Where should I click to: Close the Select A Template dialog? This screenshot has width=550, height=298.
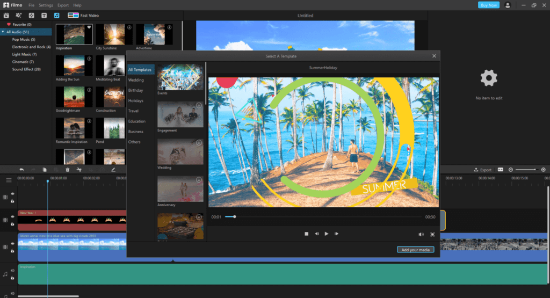[x=434, y=56]
